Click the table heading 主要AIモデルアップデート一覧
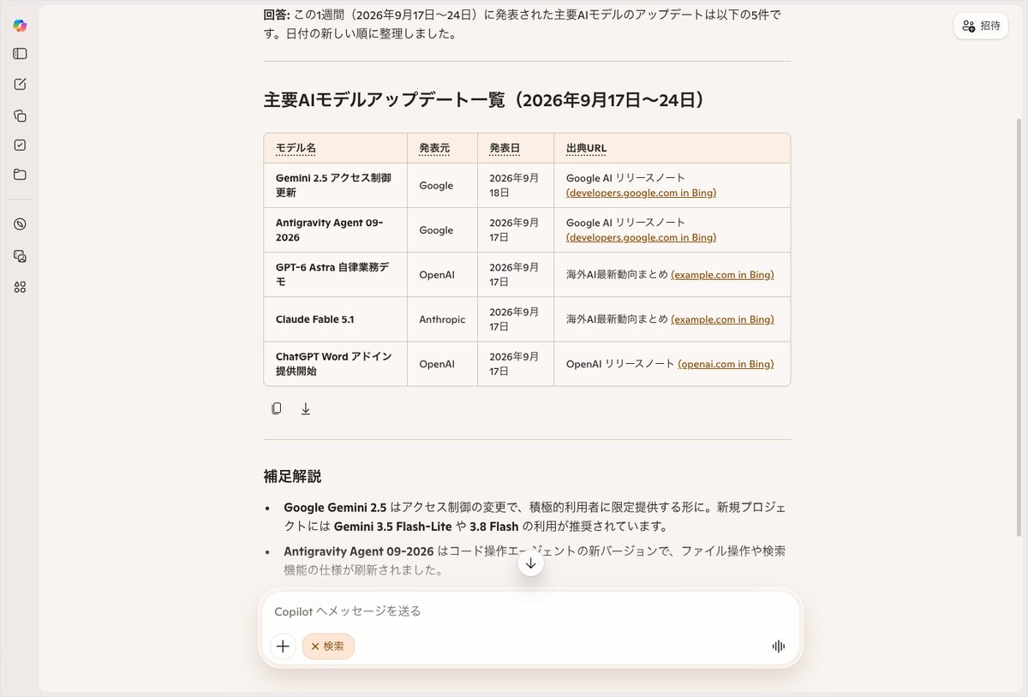The height and width of the screenshot is (697, 1028). 485,100
